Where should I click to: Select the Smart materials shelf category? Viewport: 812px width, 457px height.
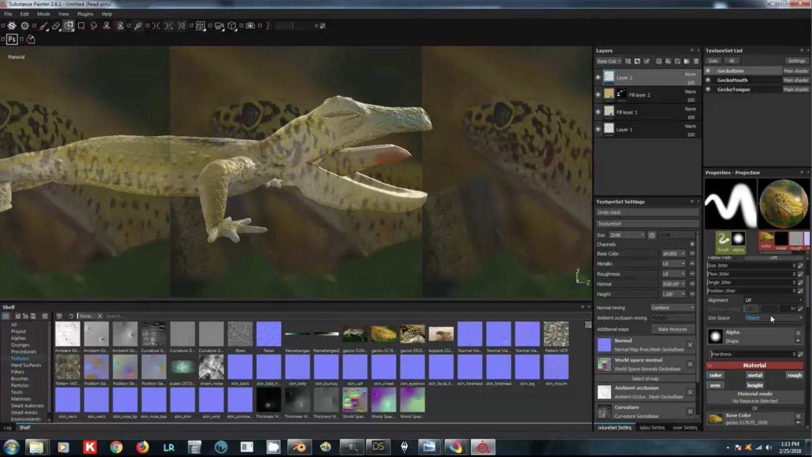27,406
